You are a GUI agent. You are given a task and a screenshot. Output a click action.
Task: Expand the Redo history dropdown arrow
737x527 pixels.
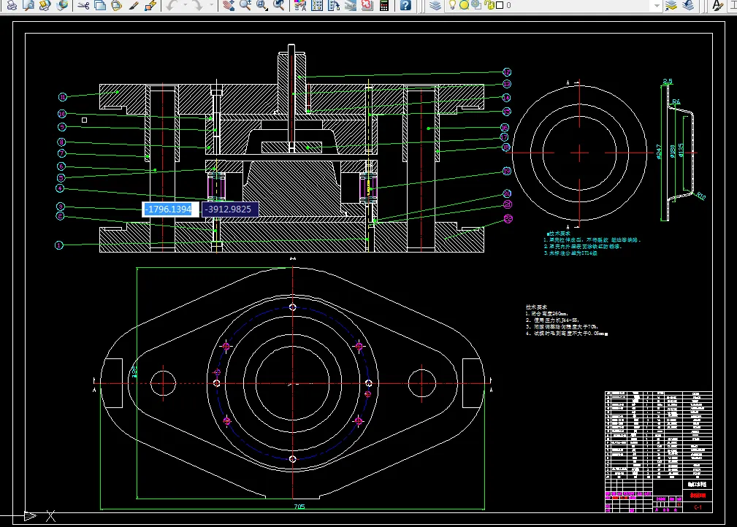[211, 5]
